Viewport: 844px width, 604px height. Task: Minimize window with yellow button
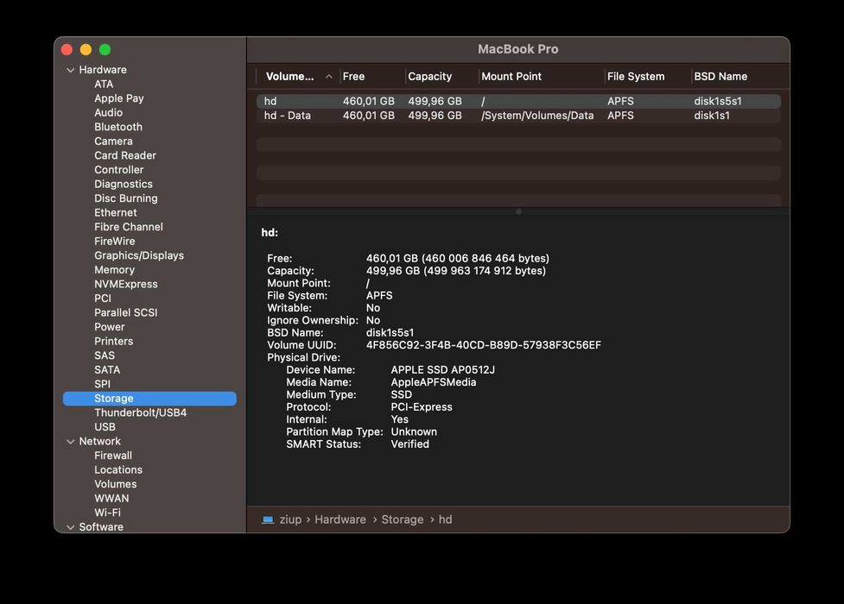click(86, 49)
